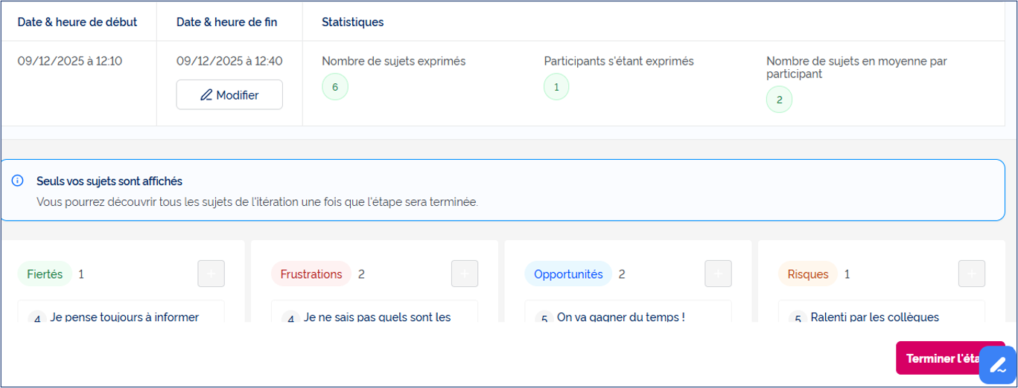Click the 2 badge for average subjects per participant
The width and height of the screenshot is (1018, 388).
pyautogui.click(x=779, y=100)
